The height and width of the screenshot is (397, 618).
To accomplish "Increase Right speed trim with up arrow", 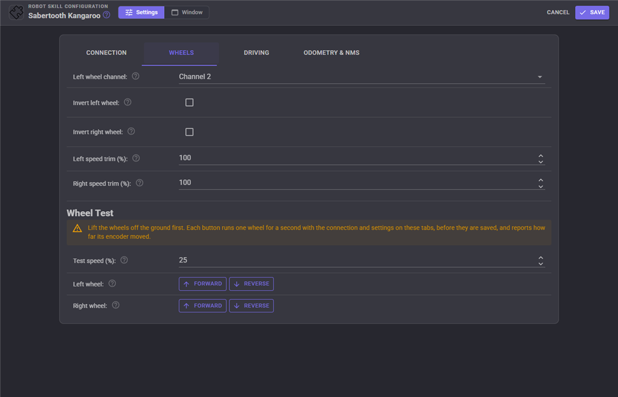I will 541,180.
